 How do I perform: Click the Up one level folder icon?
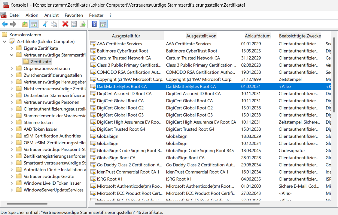tap(25, 24)
